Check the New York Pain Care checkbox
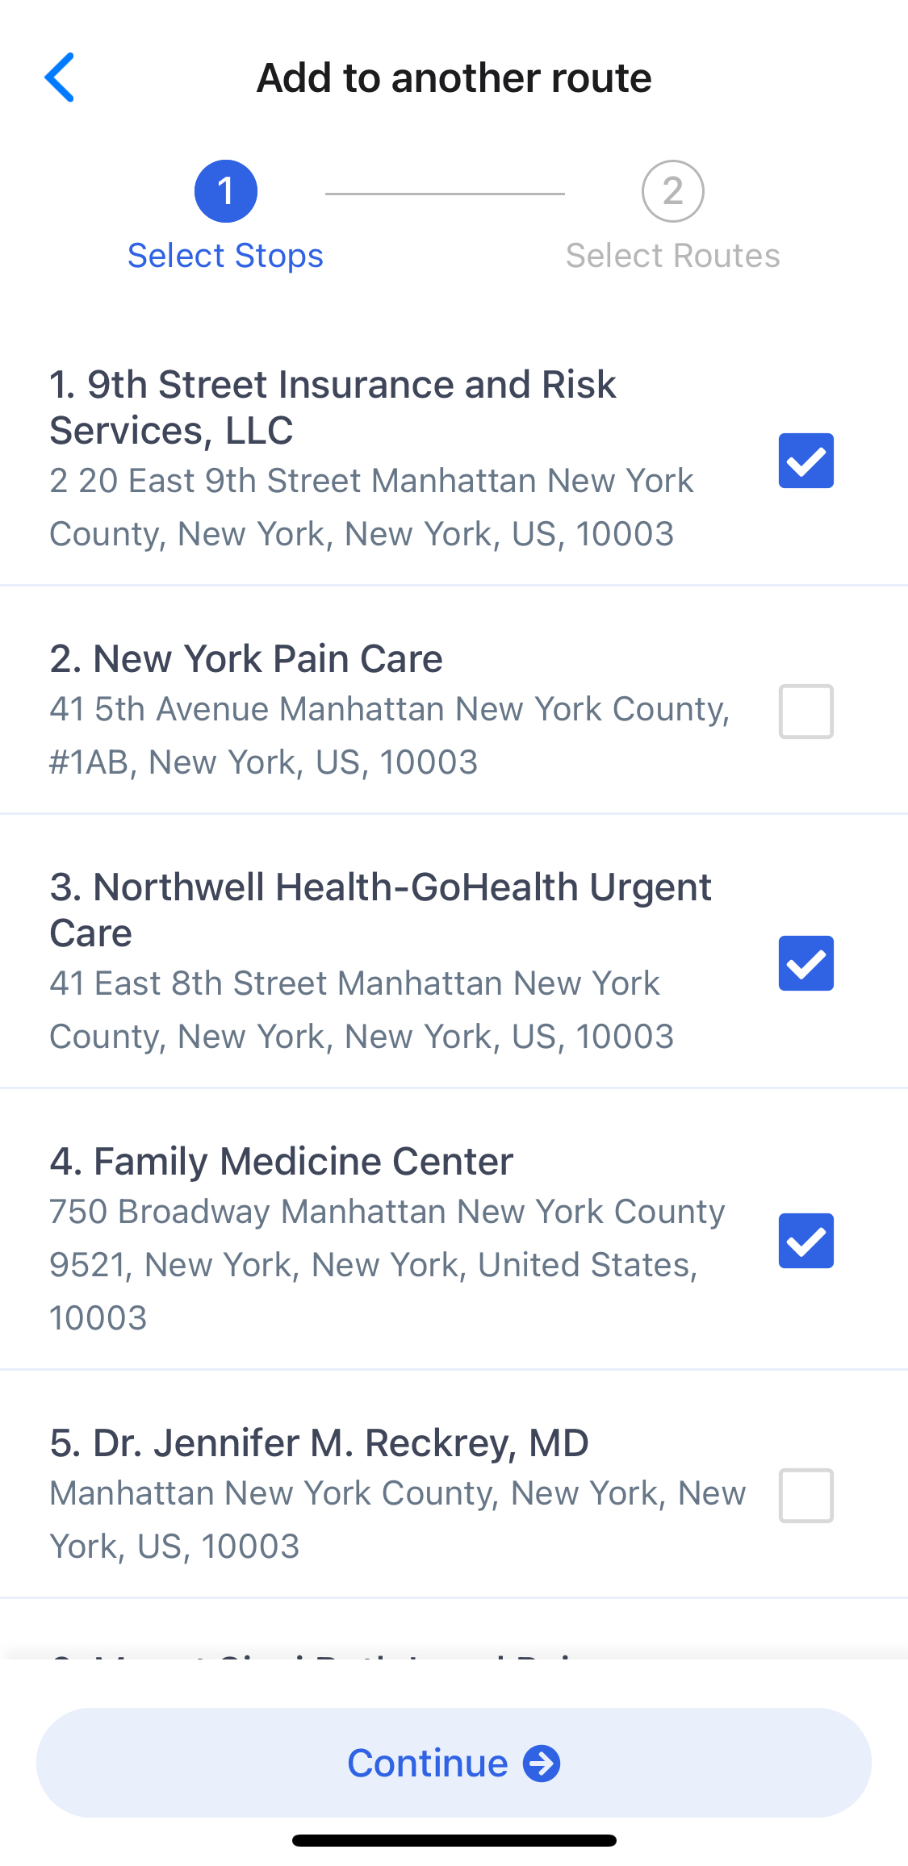This screenshot has height=1866, width=908. tap(806, 712)
